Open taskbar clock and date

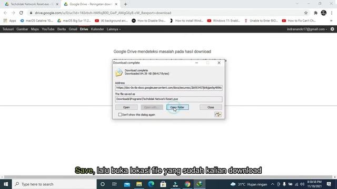pyautogui.click(x=314, y=184)
